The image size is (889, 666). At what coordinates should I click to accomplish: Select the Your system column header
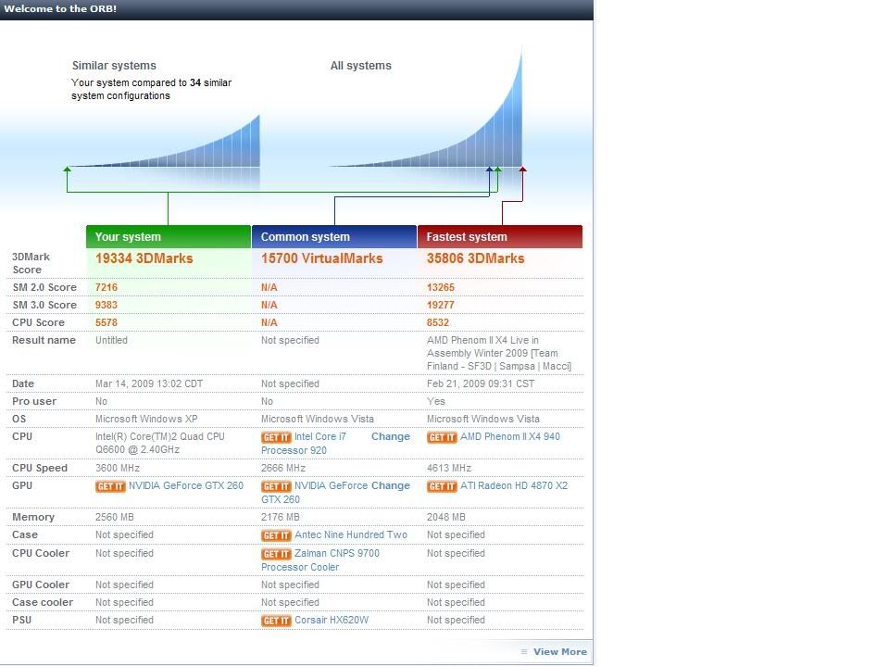(168, 237)
